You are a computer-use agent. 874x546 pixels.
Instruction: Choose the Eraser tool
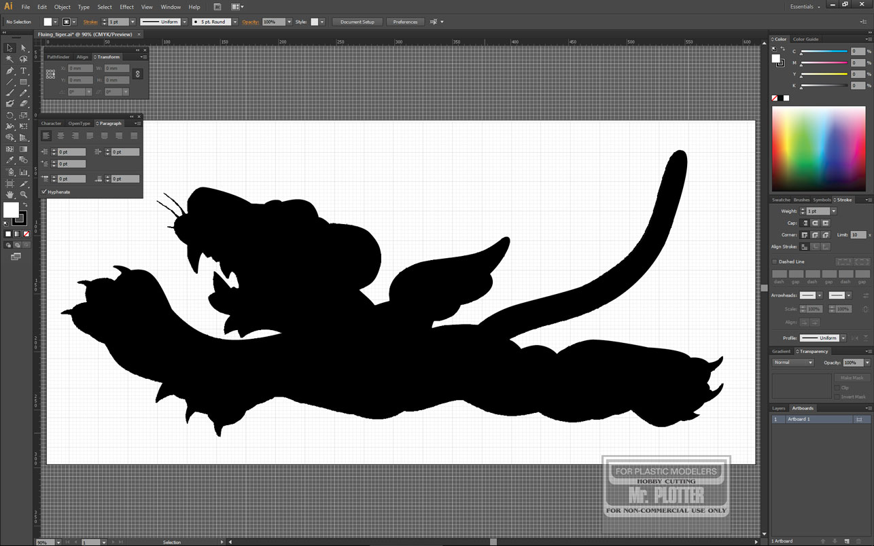23,104
